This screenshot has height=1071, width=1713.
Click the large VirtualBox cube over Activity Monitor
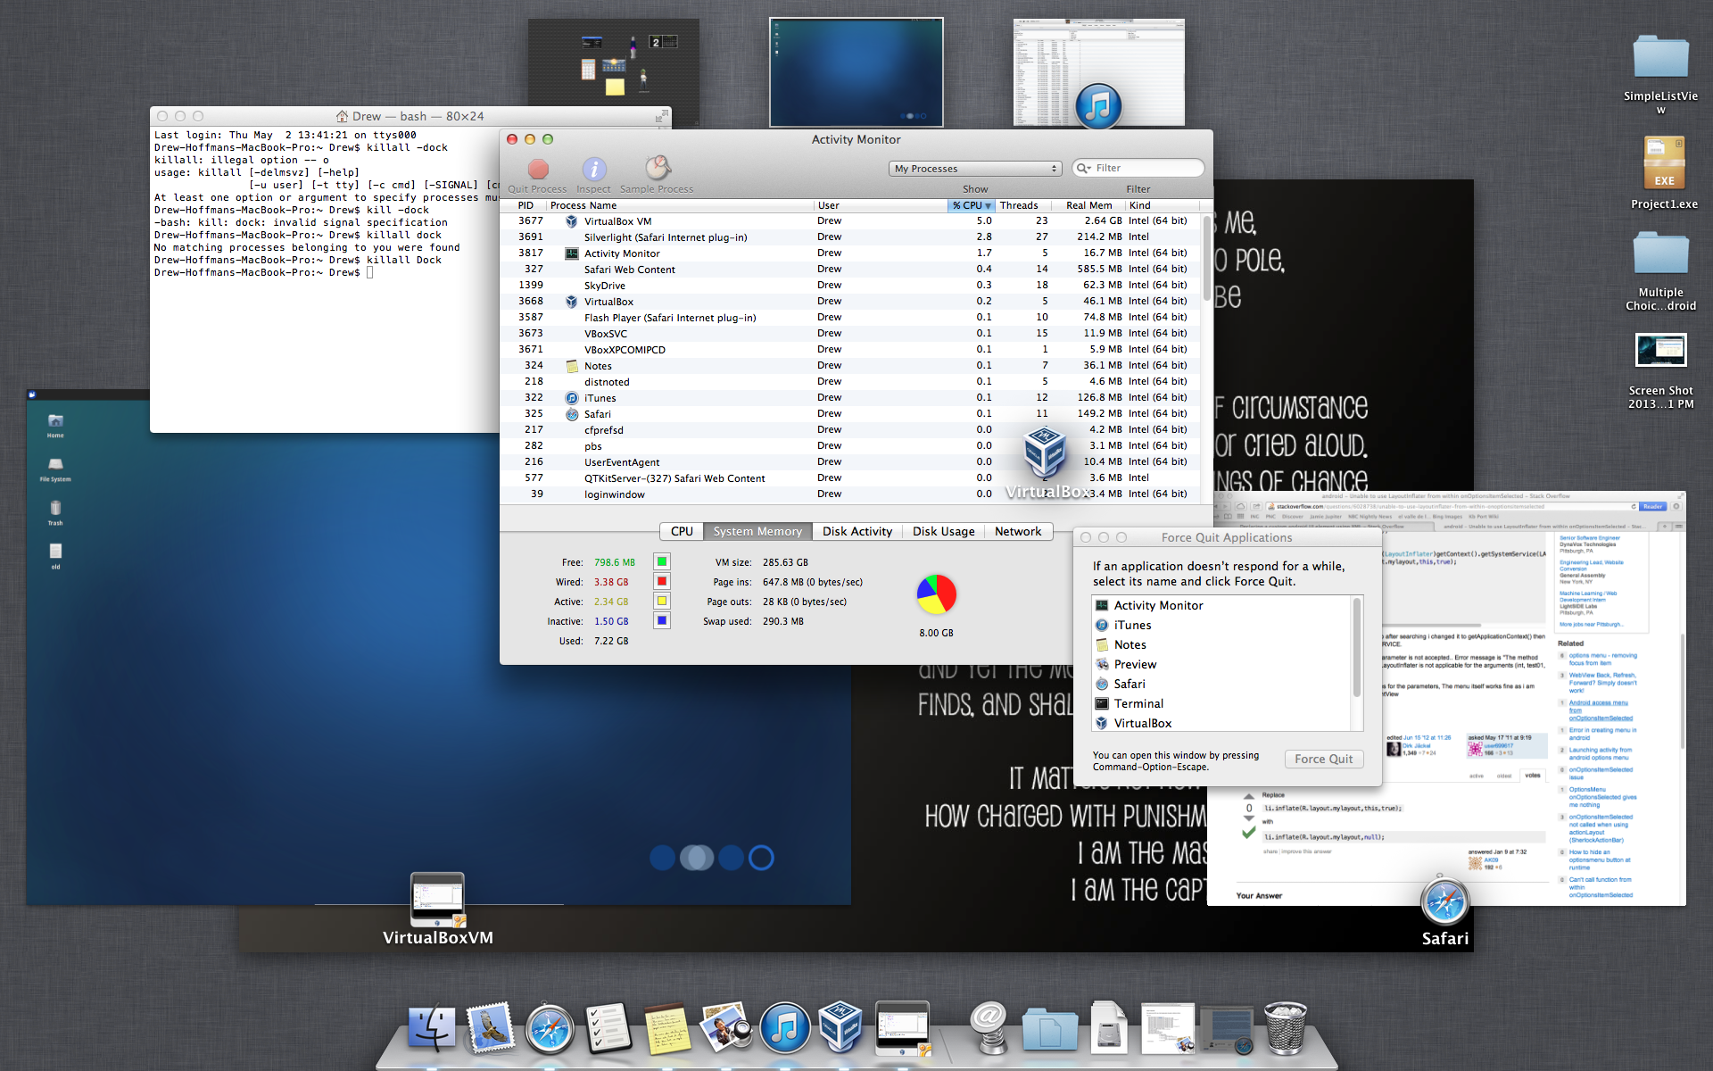coord(1045,452)
